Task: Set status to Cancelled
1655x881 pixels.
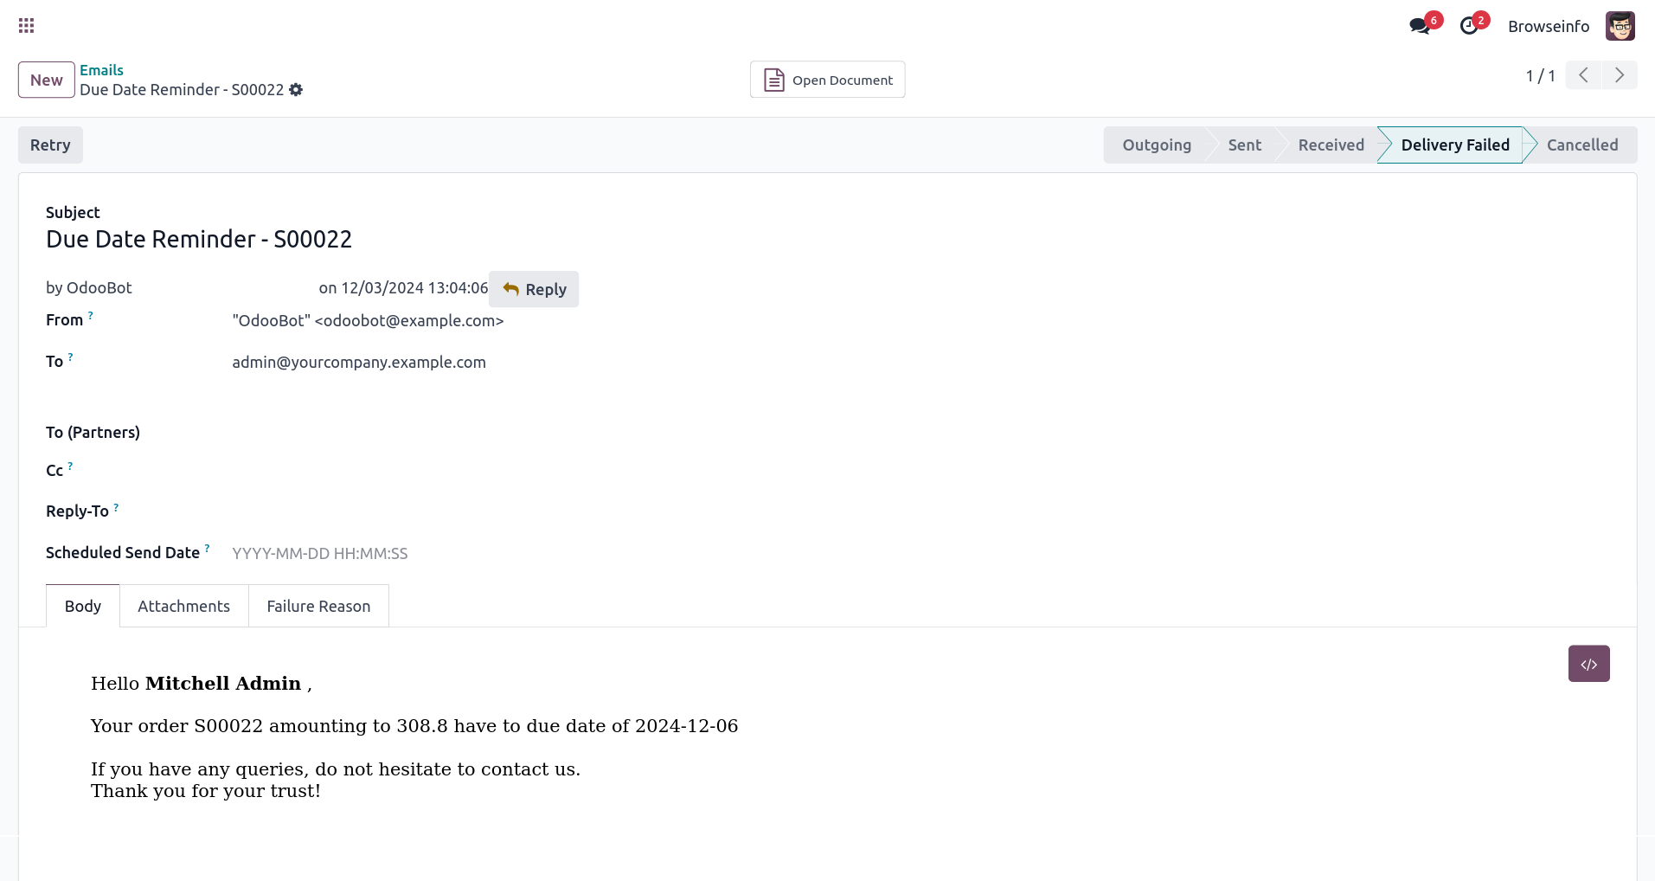Action: point(1581,145)
